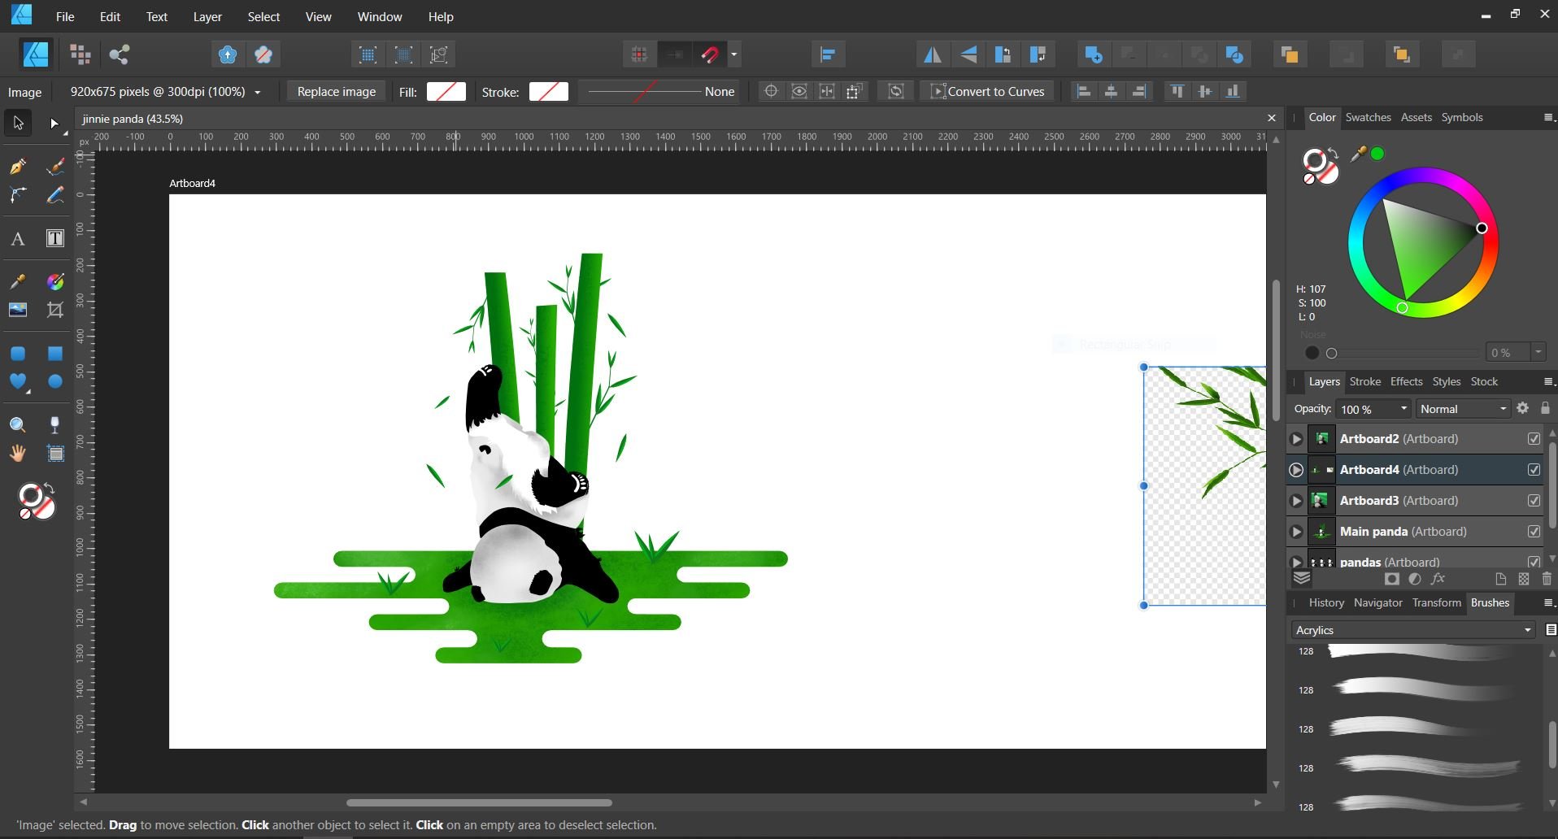Click the delete layer trash icon
Image resolution: width=1558 pixels, height=839 pixels.
(1547, 579)
